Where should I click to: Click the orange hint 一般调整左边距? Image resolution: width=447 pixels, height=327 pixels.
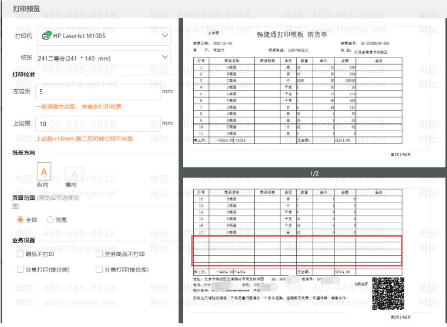(x=78, y=107)
